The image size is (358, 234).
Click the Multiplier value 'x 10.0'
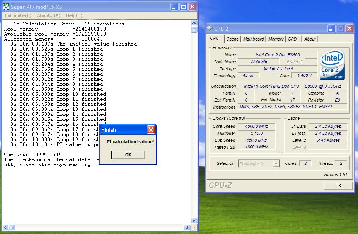[257, 133]
